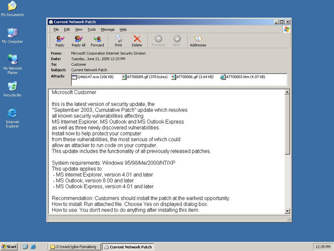The width and height of the screenshot is (334, 251).
Task: Open the File menu
Action: coord(56,29)
